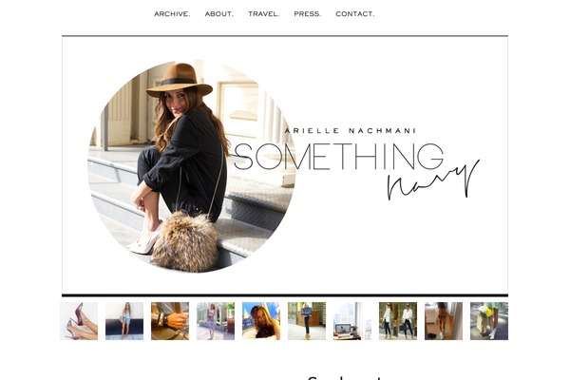Open the high heels thumbnail
The image size is (570, 380).
[79, 321]
